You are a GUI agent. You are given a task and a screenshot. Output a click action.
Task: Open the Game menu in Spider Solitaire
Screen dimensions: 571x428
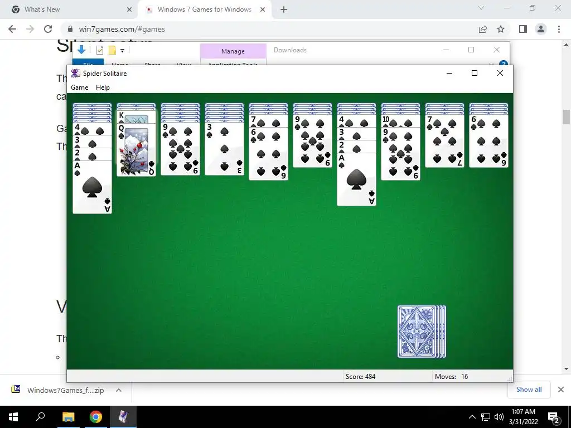(79, 87)
